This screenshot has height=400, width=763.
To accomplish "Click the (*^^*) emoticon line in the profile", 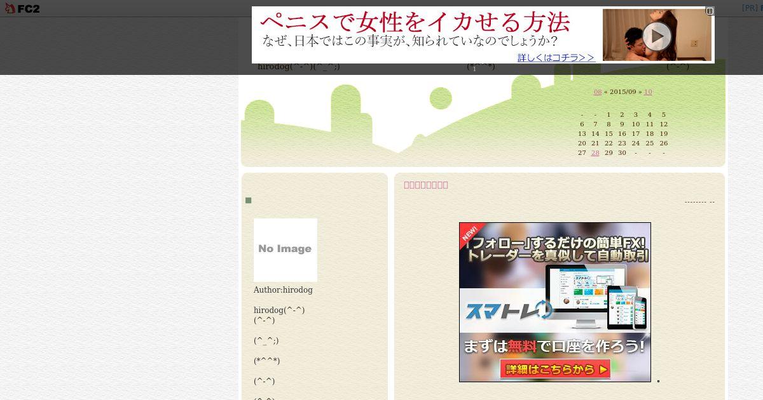I will click(267, 361).
